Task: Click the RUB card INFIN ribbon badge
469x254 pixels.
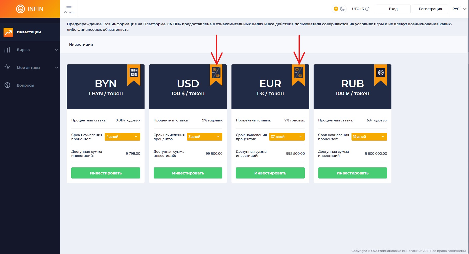Action: [x=381, y=75]
